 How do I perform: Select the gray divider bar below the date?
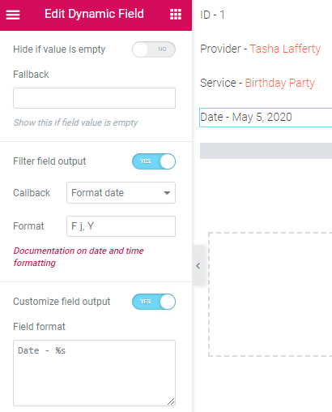(x=266, y=151)
